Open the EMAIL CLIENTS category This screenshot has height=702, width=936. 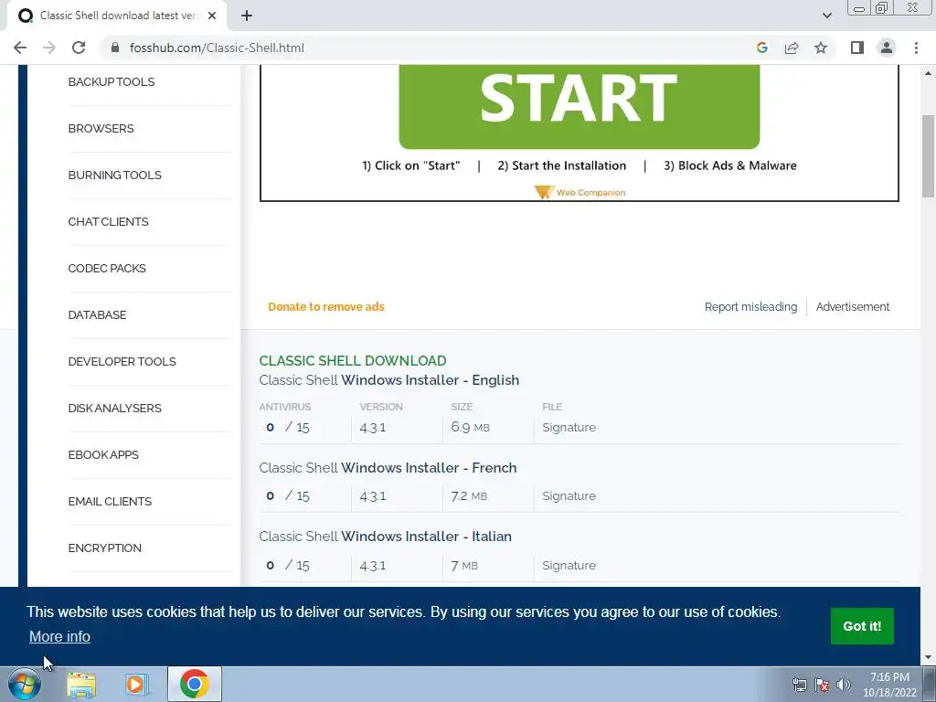pyautogui.click(x=110, y=501)
